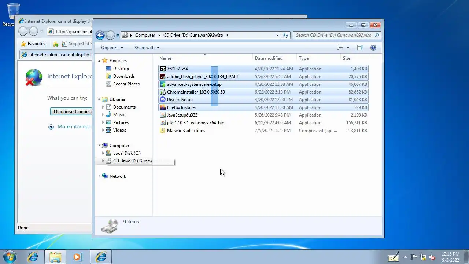This screenshot has width=469, height=264.
Task: Click the Internet Explorer address bar URL
Action: (74, 32)
